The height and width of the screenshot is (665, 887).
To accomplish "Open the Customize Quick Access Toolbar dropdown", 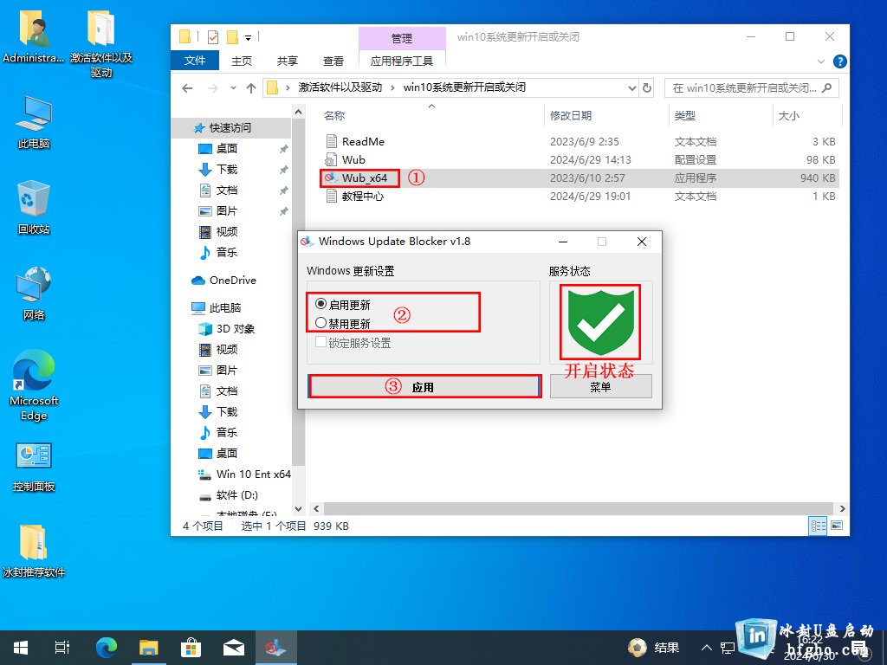I will (248, 38).
